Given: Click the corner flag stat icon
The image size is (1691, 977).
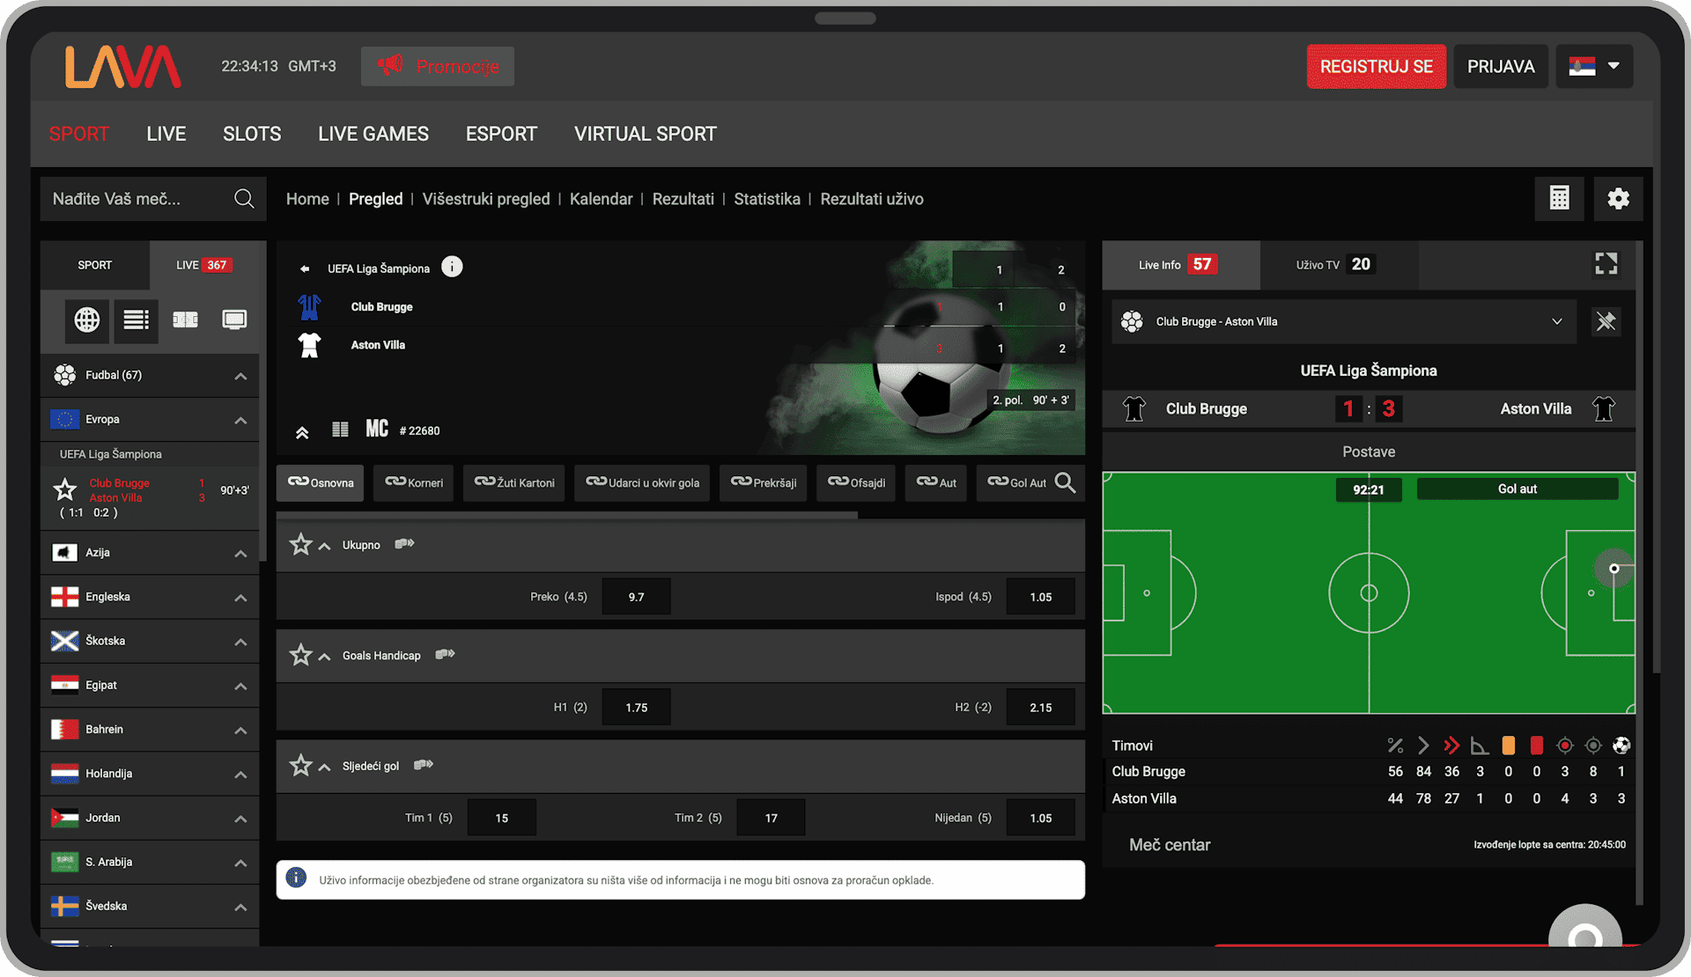Looking at the screenshot, I should [1480, 746].
